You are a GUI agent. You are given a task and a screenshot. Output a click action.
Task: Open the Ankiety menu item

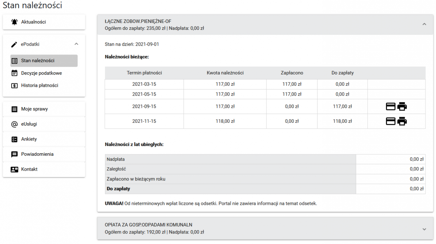coord(29,139)
